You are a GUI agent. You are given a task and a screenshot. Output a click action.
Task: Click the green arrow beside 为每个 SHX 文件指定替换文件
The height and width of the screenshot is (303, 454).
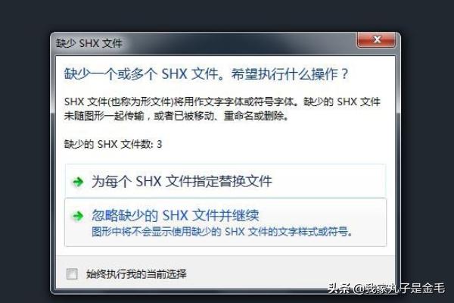click(x=78, y=182)
